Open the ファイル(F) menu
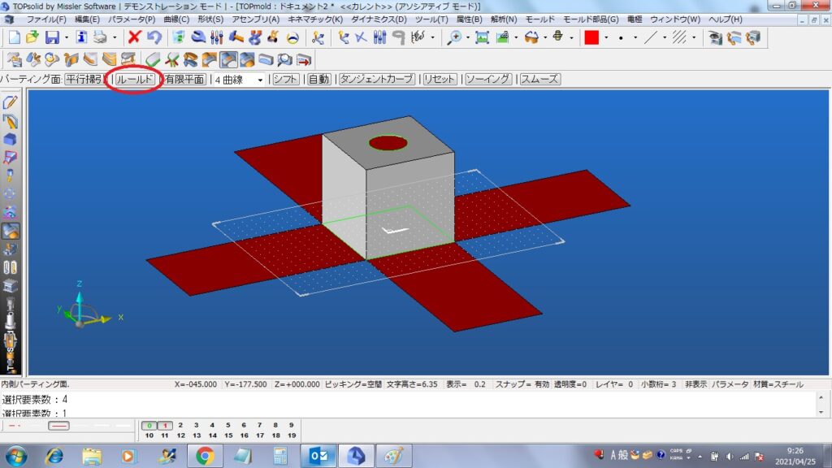832x468 pixels. coord(46,19)
